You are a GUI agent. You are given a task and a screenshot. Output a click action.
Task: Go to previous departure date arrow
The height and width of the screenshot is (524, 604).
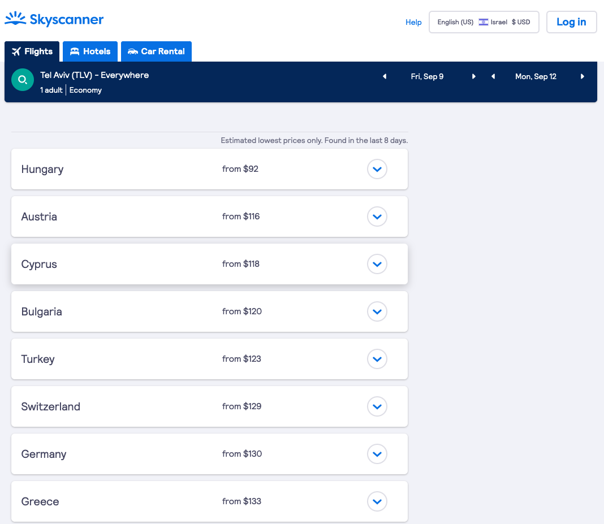[385, 77]
